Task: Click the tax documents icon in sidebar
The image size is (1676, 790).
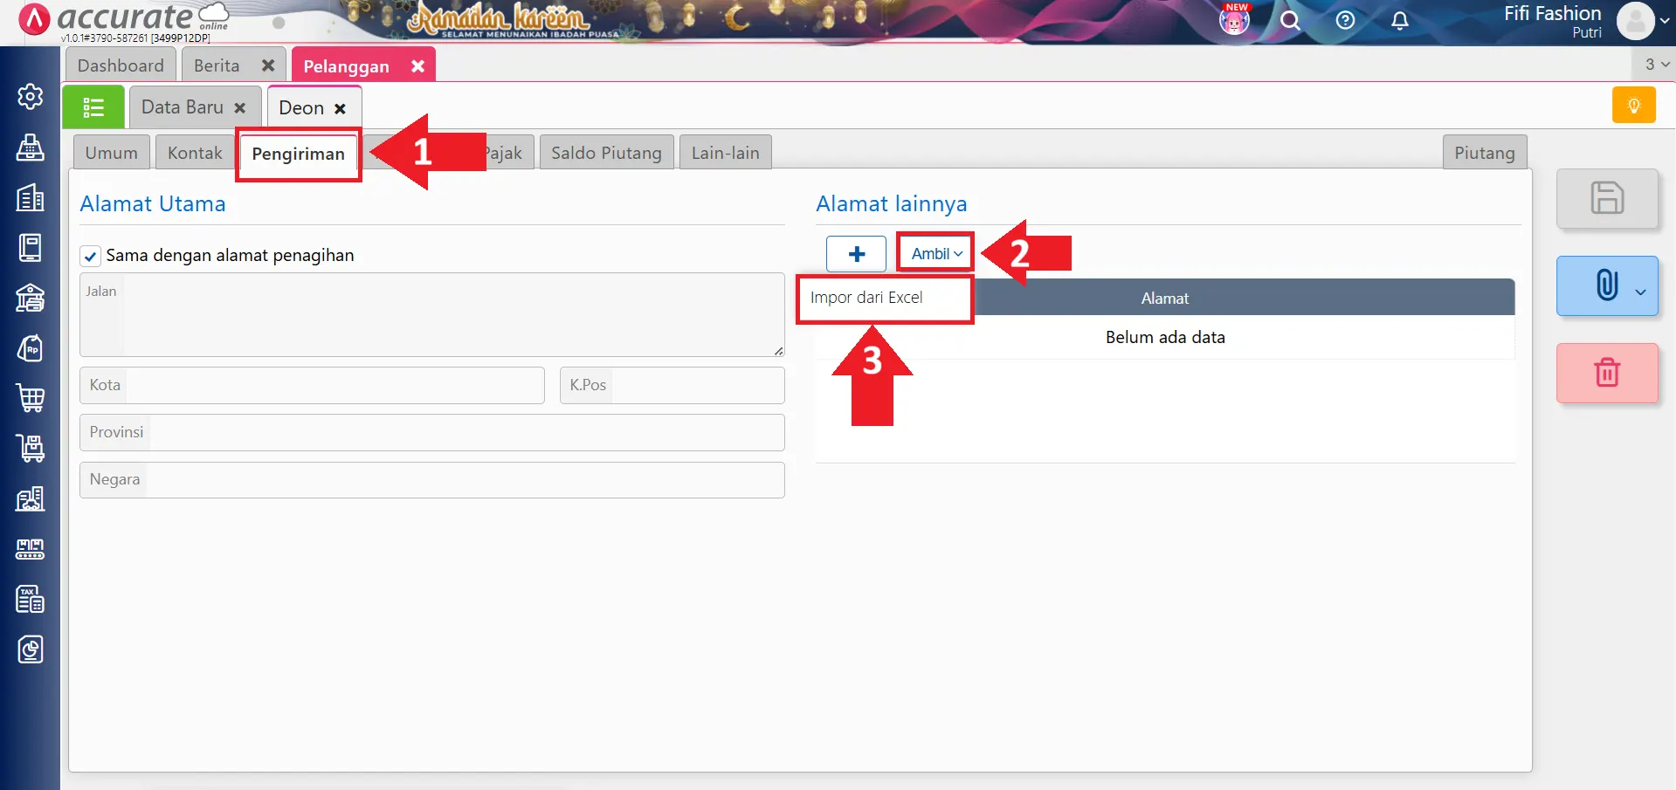Action: tap(31, 600)
